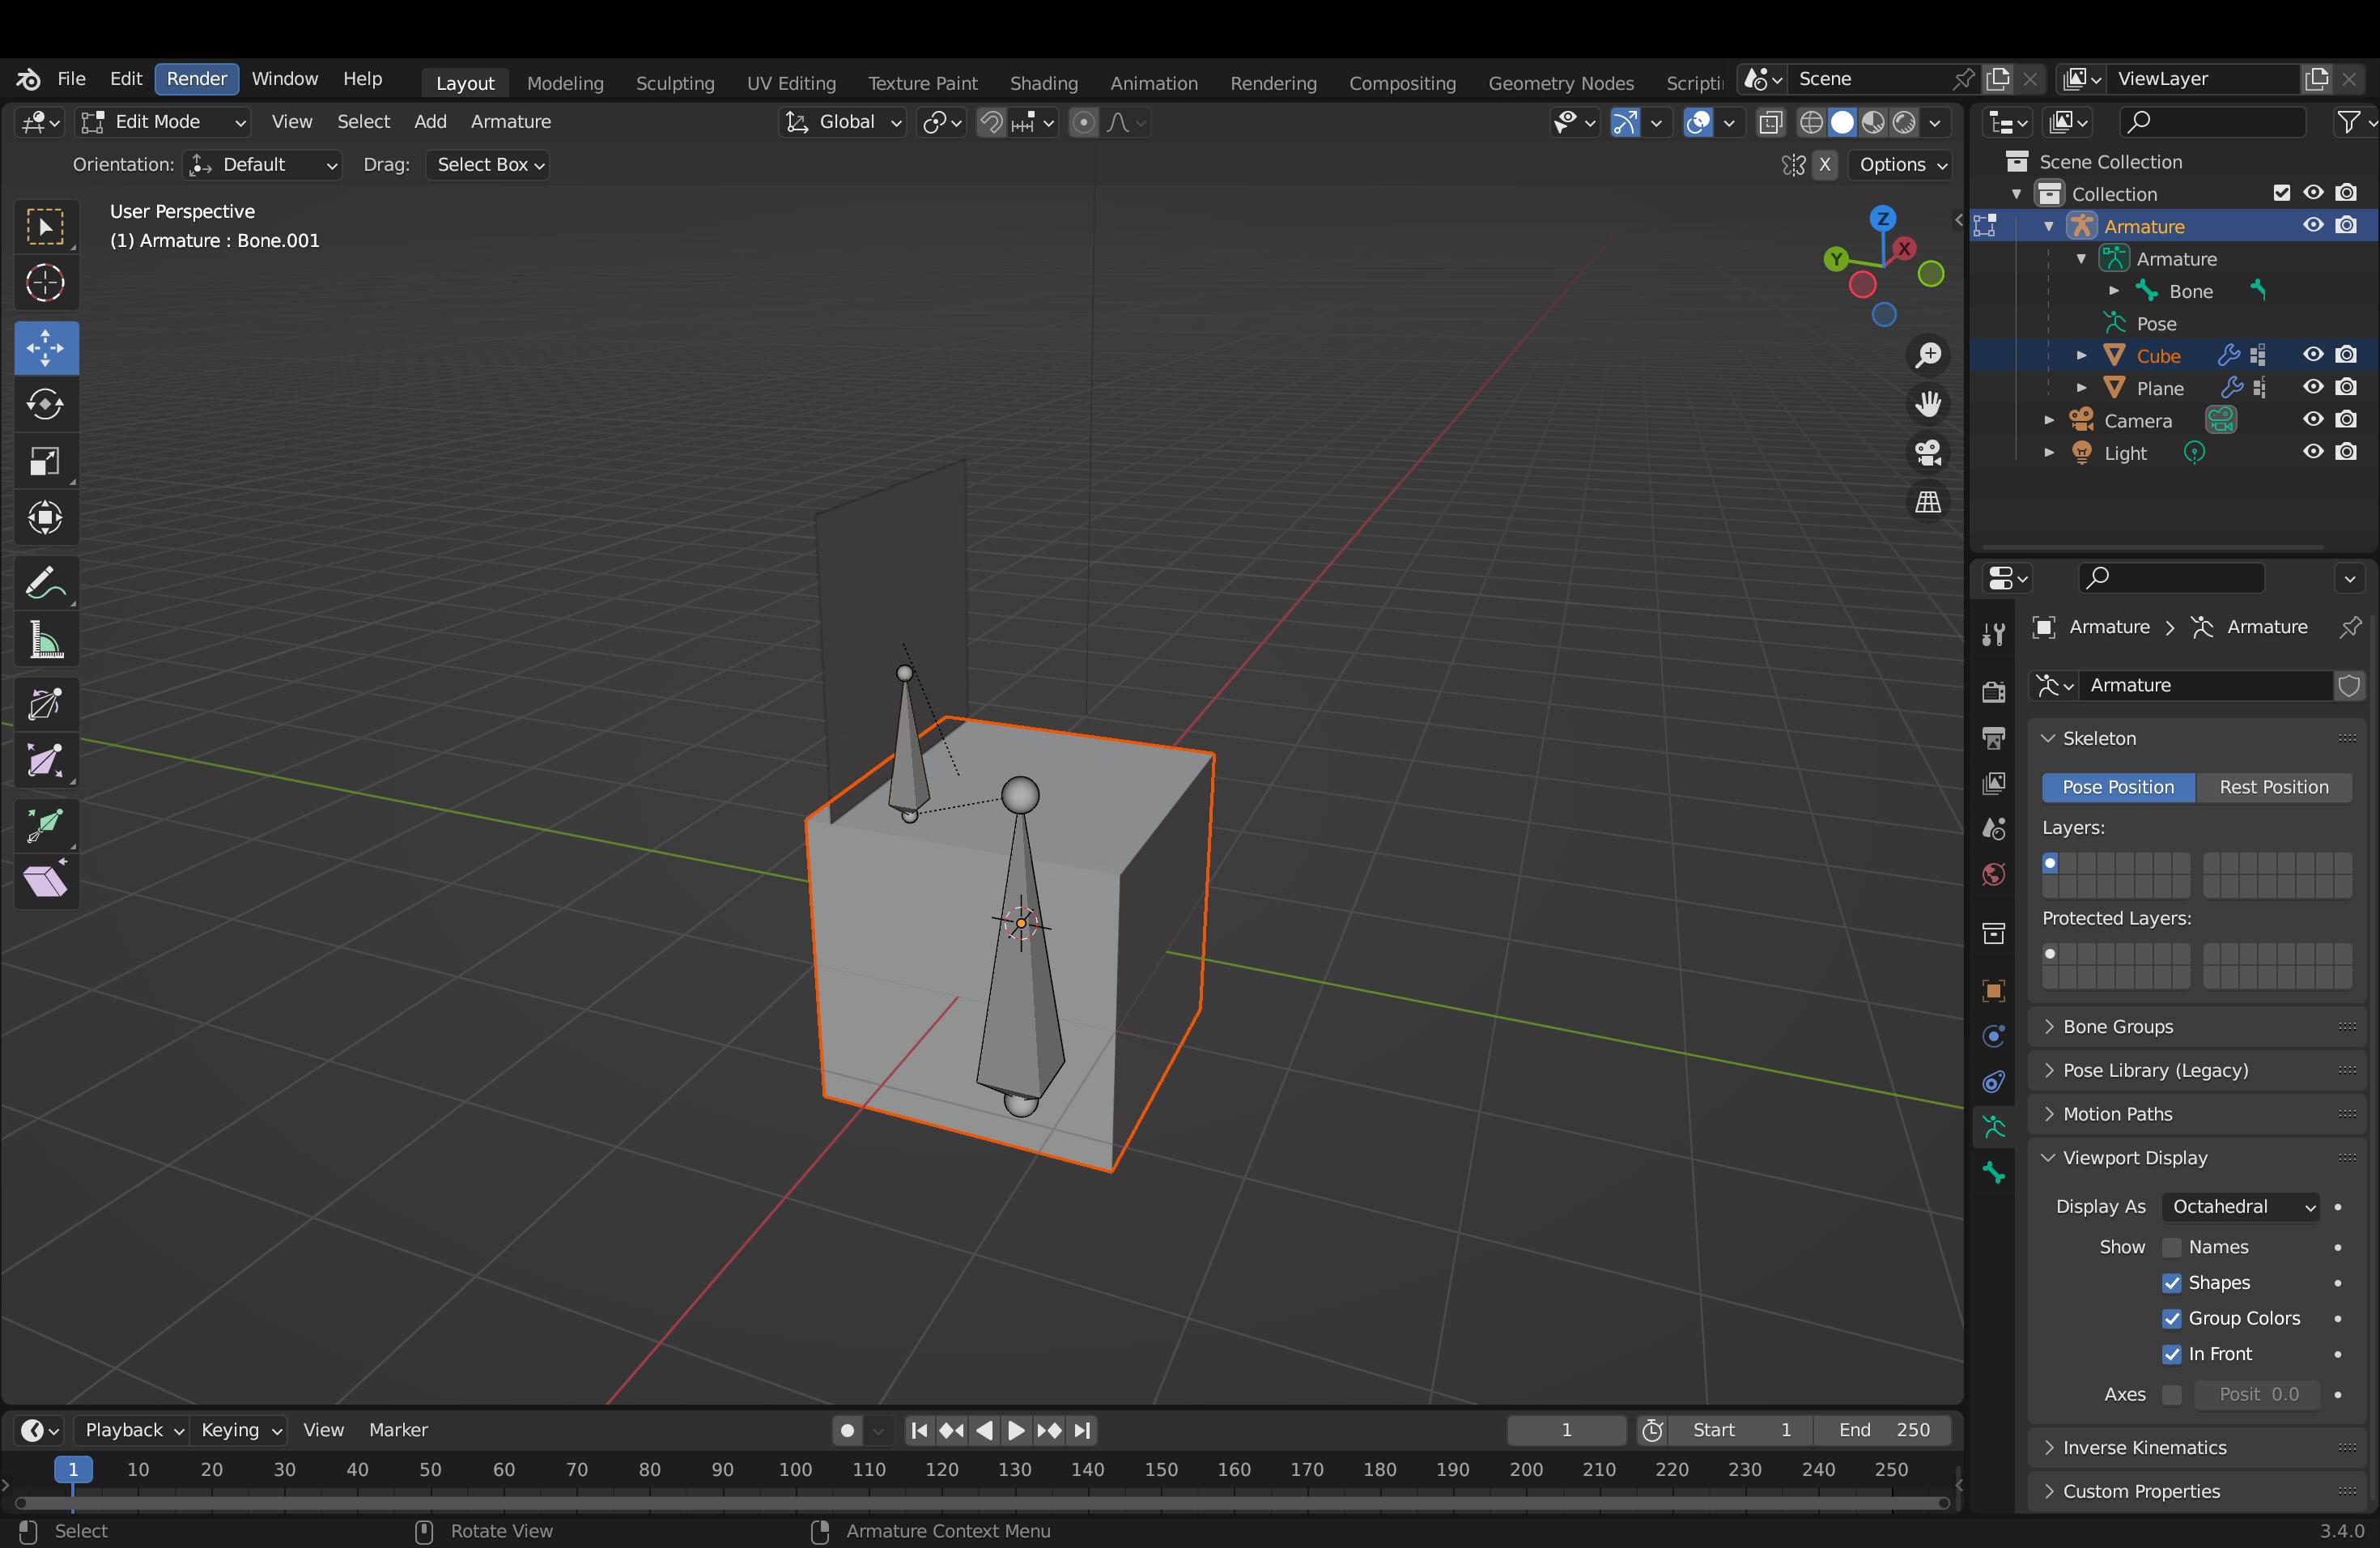Open the Playback menu button
Image resolution: width=2380 pixels, height=1548 pixels.
click(132, 1430)
